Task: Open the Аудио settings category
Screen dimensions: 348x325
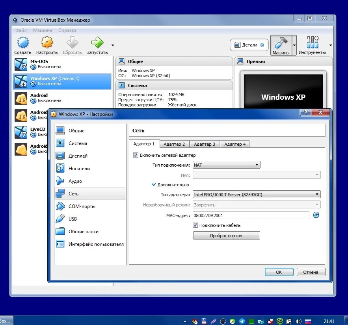Action: [90, 181]
